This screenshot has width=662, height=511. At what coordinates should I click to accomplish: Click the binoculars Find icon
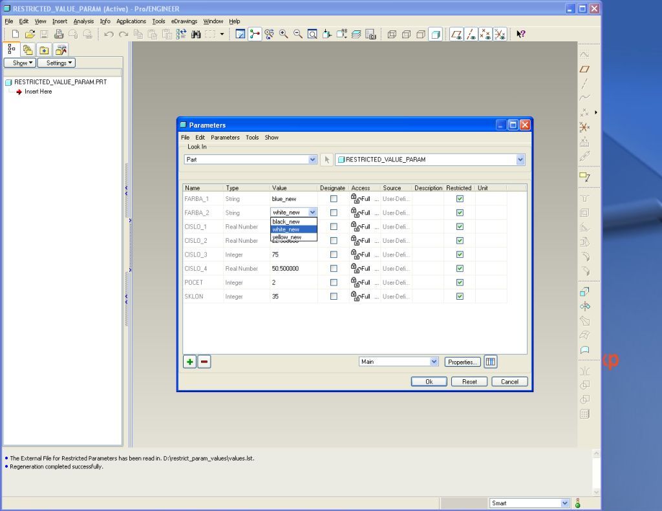coord(196,34)
